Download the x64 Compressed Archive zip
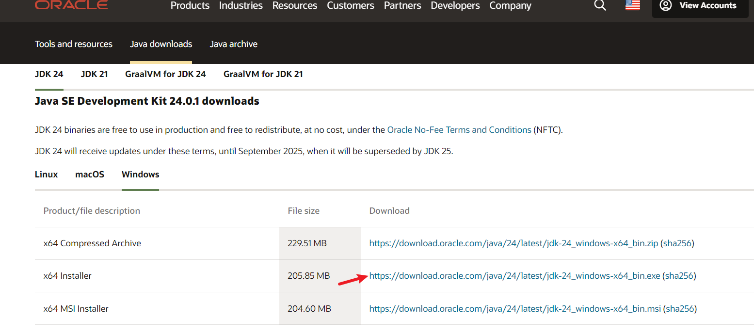This screenshot has width=754, height=334. [513, 243]
